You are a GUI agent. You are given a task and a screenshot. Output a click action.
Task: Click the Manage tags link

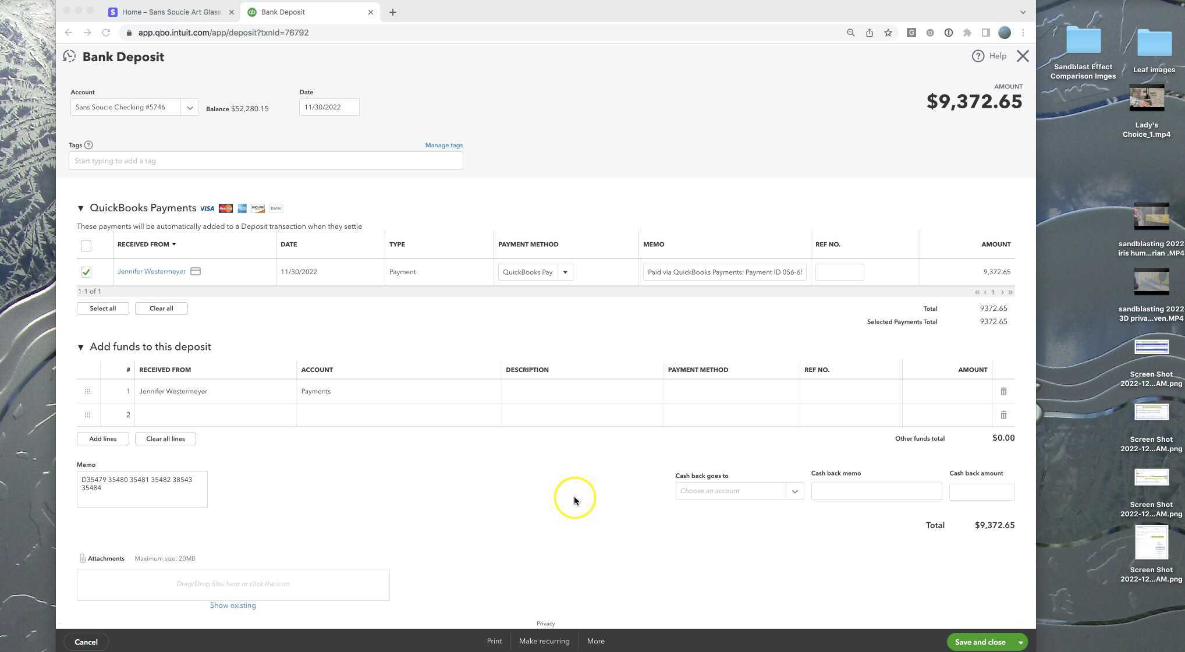[444, 145]
